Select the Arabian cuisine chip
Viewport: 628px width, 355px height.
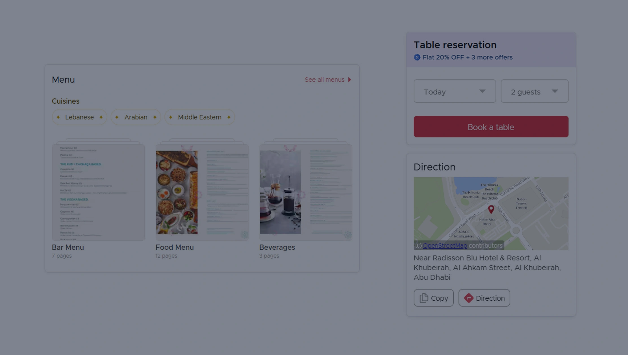tap(136, 117)
